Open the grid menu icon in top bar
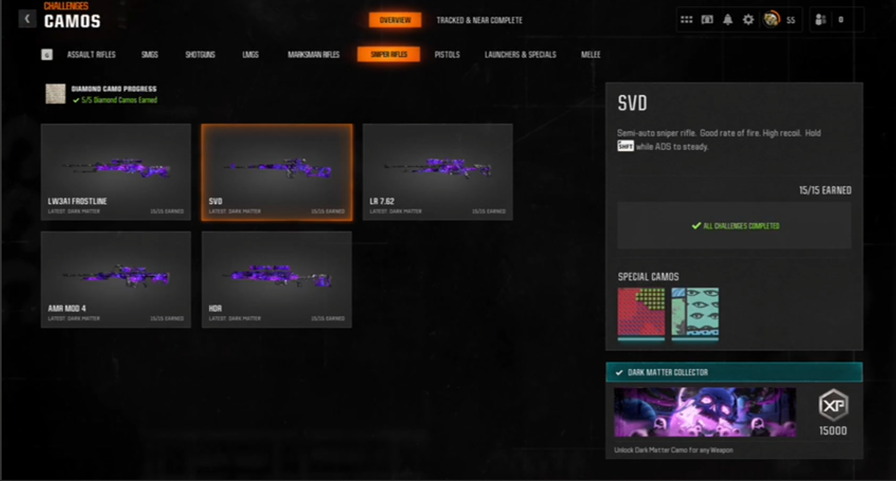The image size is (896, 481). pos(687,20)
